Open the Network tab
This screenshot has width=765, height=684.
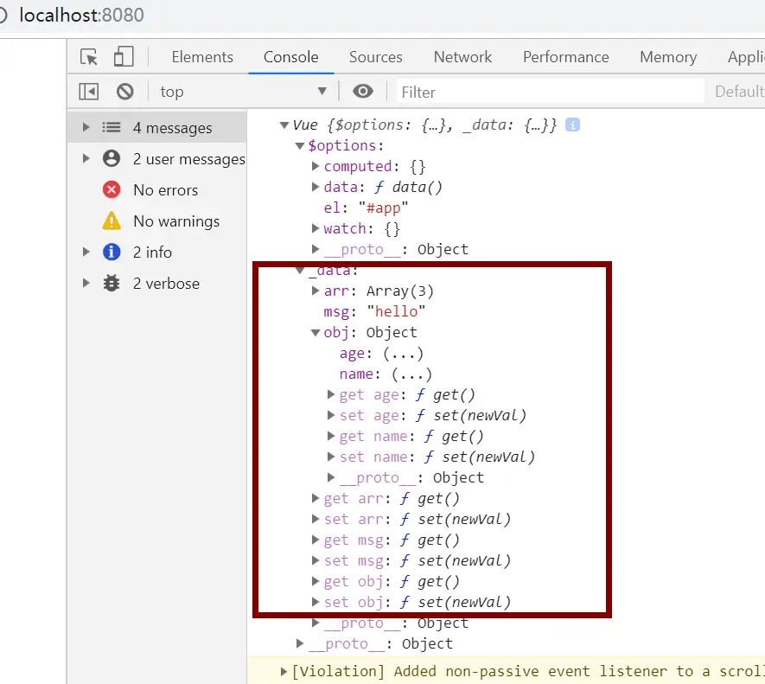462,57
